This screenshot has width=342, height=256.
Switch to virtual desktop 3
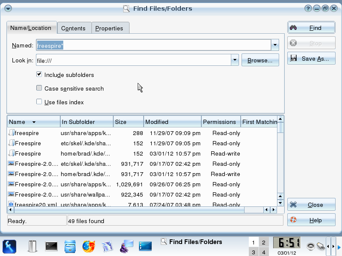point(254,252)
